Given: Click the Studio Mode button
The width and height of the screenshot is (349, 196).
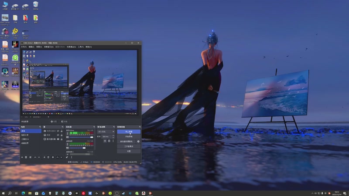Looking at the screenshot, I should (x=129, y=146).
